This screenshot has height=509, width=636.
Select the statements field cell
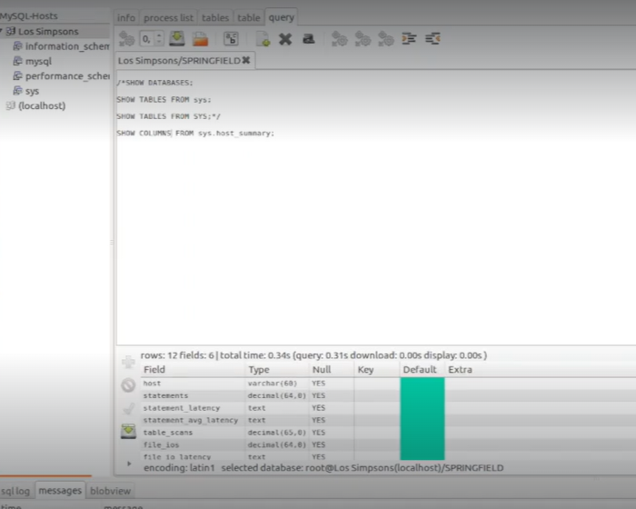193,395
